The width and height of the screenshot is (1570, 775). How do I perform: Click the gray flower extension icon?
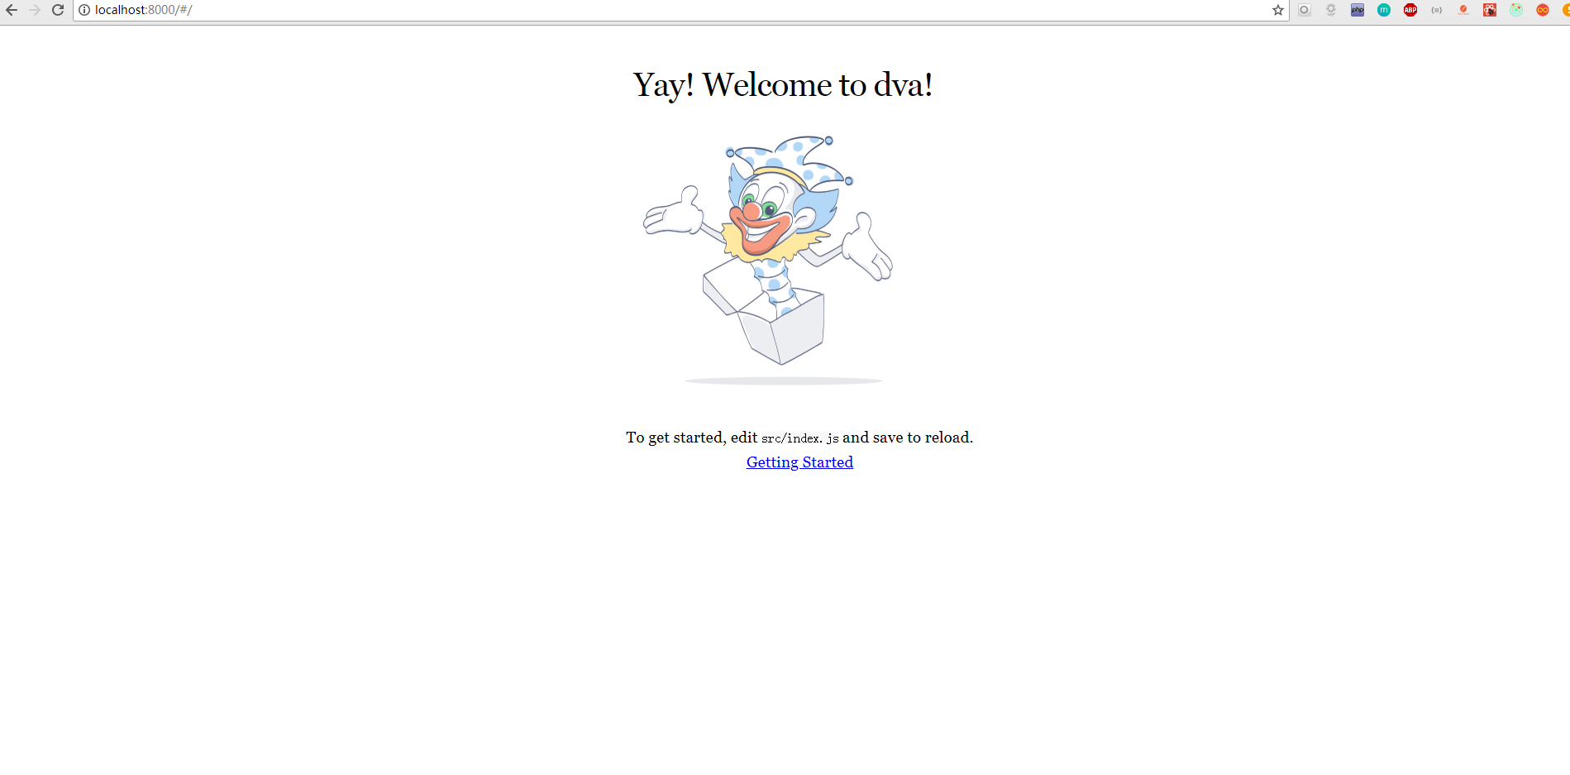pos(1331,10)
